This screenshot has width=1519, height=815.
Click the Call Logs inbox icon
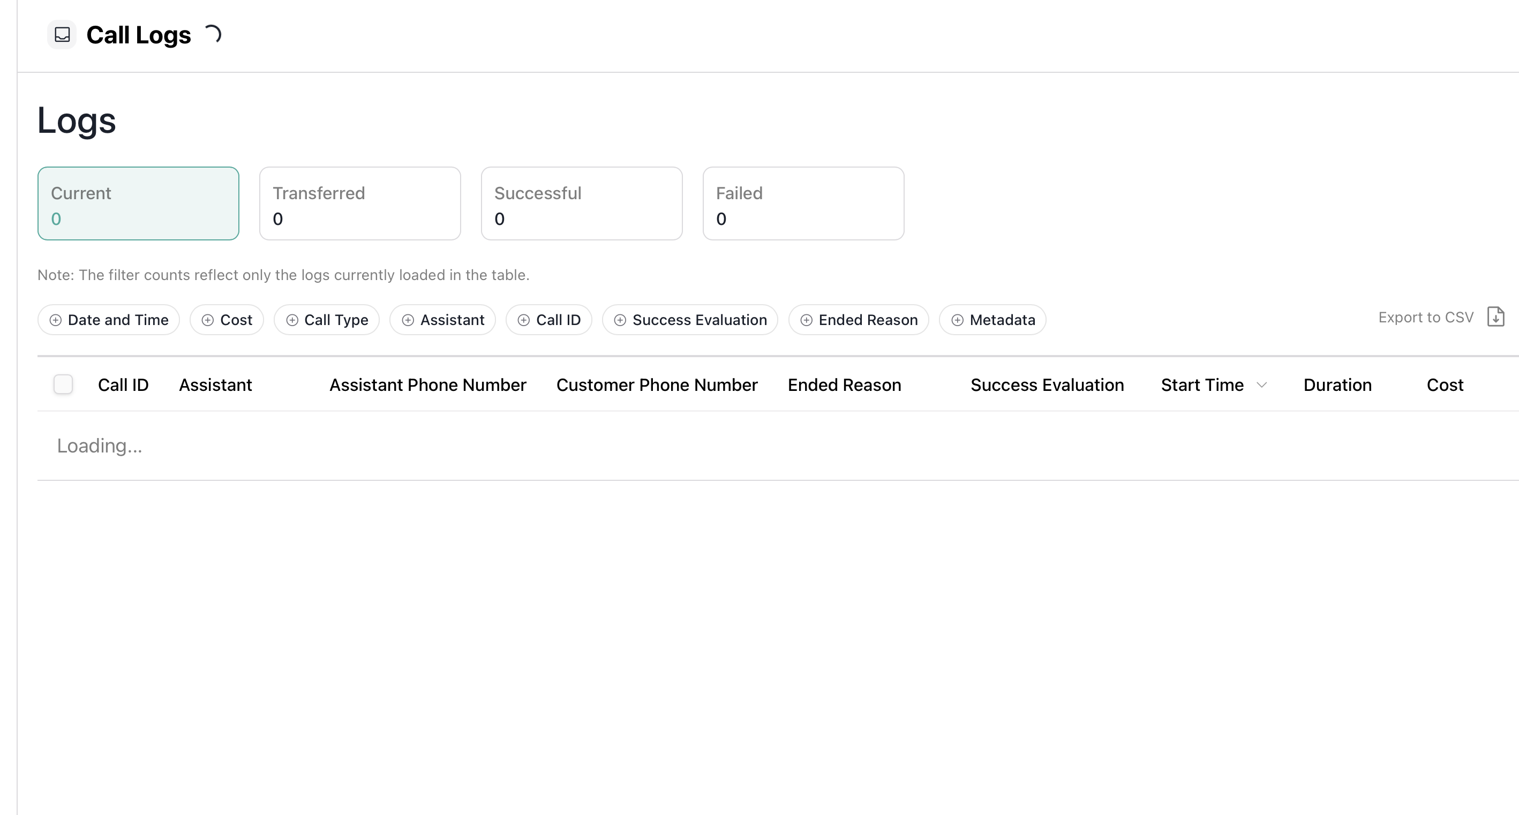tap(62, 35)
